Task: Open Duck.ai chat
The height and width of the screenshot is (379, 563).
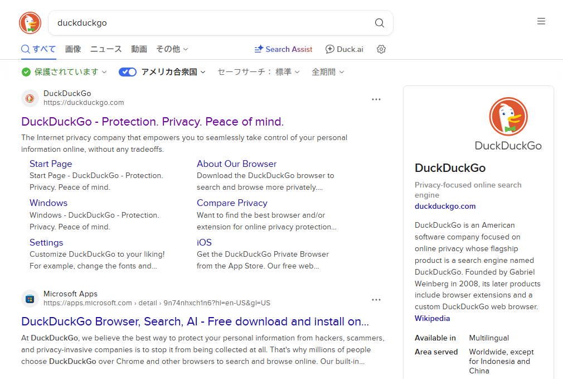Action: (344, 49)
